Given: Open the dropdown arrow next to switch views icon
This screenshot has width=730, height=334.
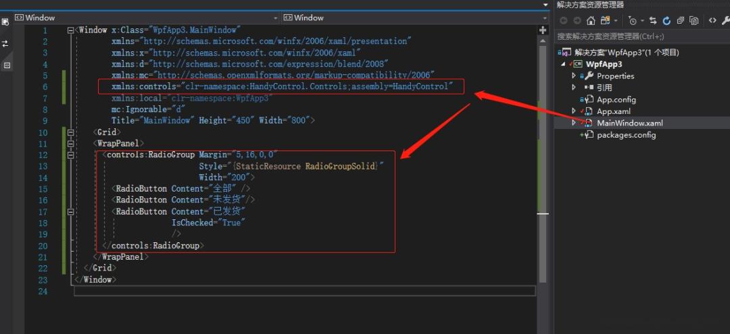Looking at the screenshot, I should point(616,21).
